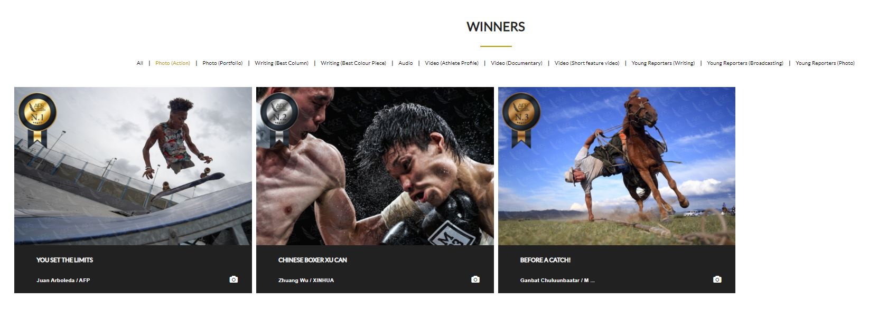Open Young Reporters (Broadcasting) category
This screenshot has width=878, height=309.
[745, 63]
